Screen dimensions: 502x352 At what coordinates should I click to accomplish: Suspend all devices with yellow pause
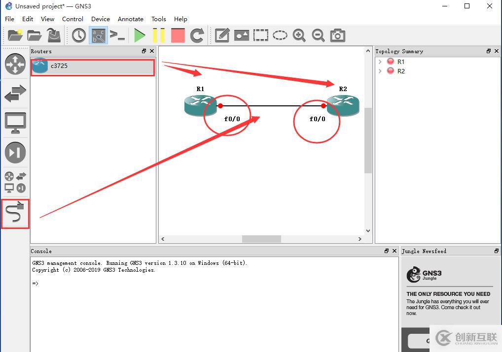point(158,35)
